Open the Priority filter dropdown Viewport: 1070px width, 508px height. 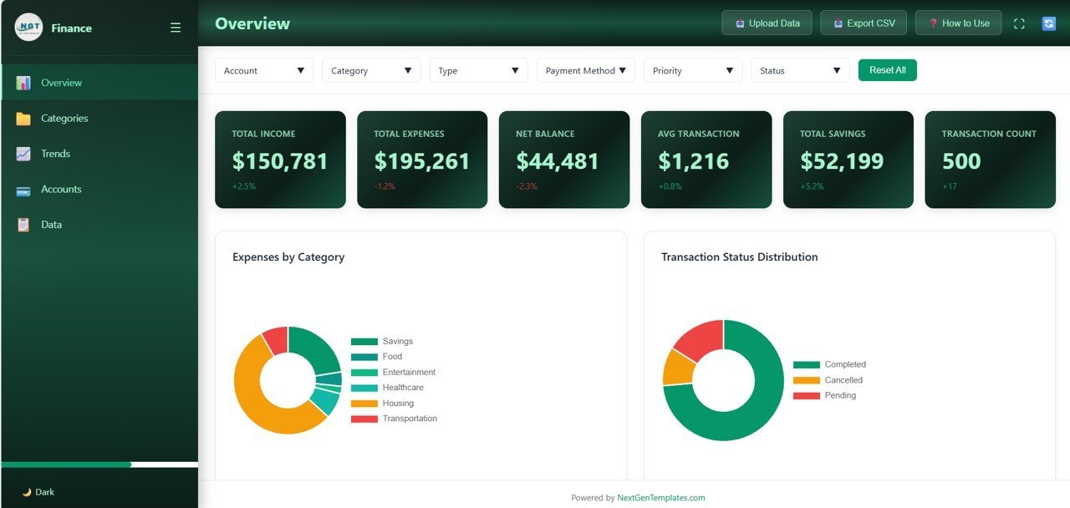pos(692,70)
